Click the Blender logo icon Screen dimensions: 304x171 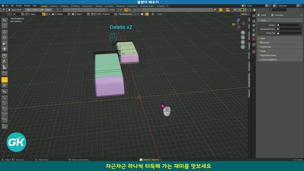pyautogui.click(x=3, y=6)
